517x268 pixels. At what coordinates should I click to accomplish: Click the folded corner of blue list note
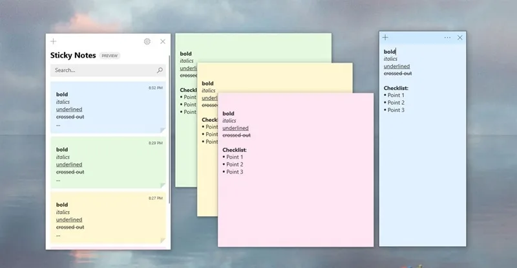163,130
